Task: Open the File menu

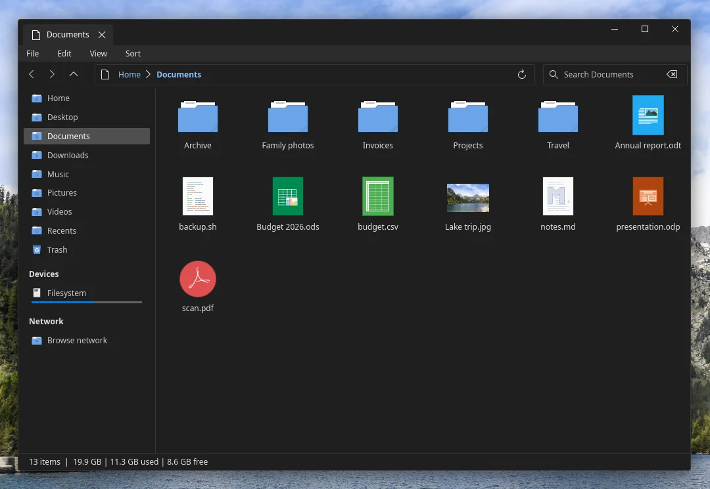Action: (x=33, y=53)
